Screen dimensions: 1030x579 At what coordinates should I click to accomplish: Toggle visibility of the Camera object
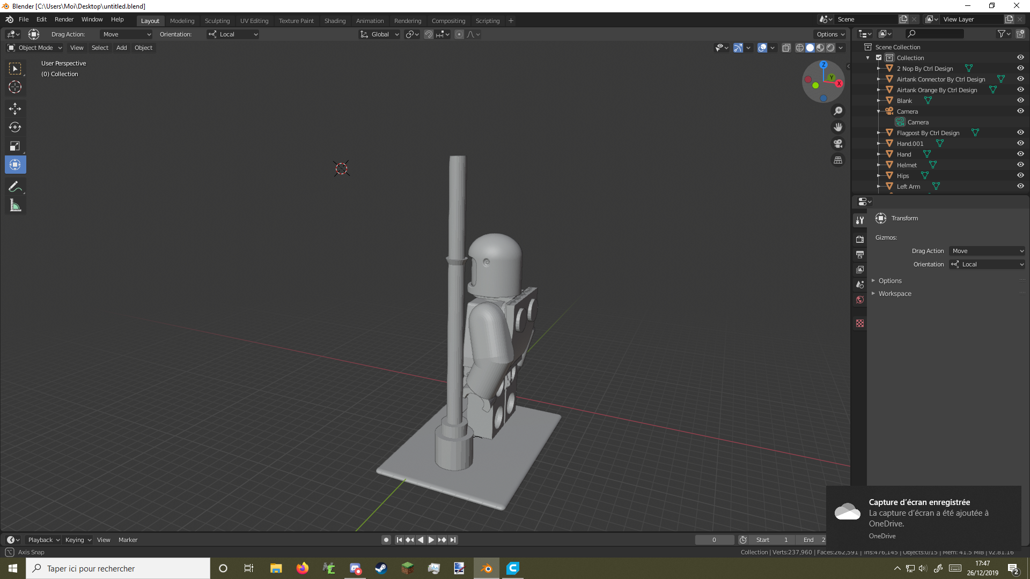click(1020, 111)
